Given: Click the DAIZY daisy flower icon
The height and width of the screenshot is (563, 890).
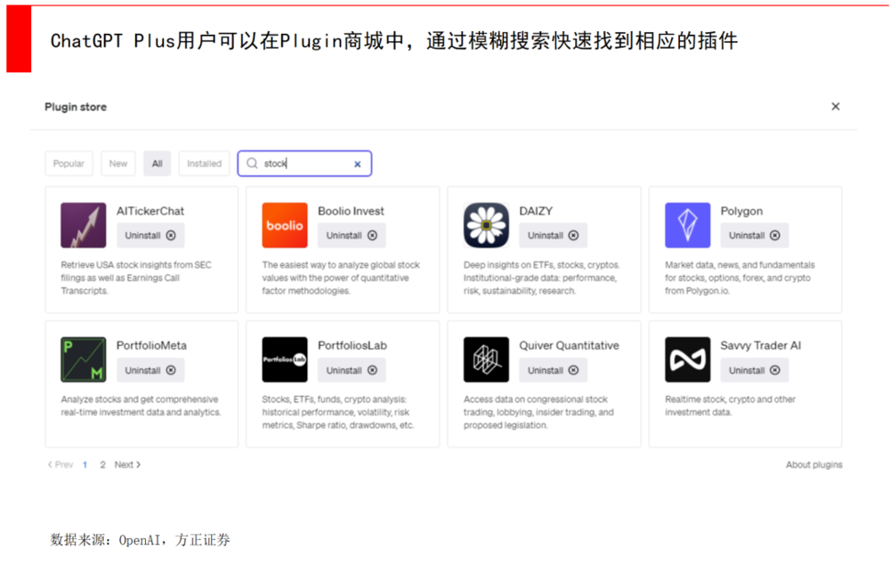Looking at the screenshot, I should pos(485,225).
